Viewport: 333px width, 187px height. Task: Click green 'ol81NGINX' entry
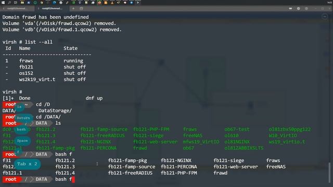(237, 142)
